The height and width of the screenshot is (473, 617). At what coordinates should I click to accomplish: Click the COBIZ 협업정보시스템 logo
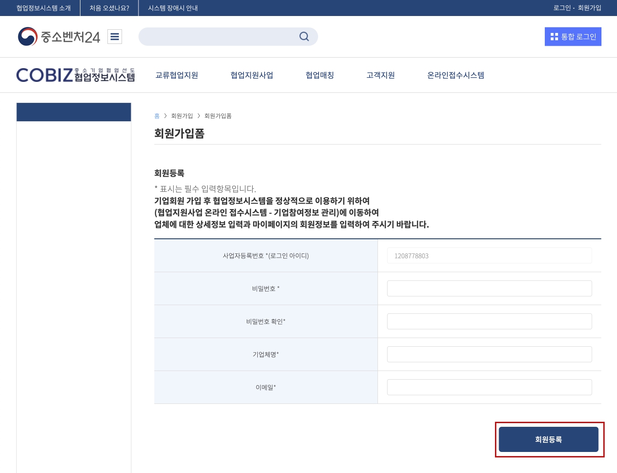point(75,75)
